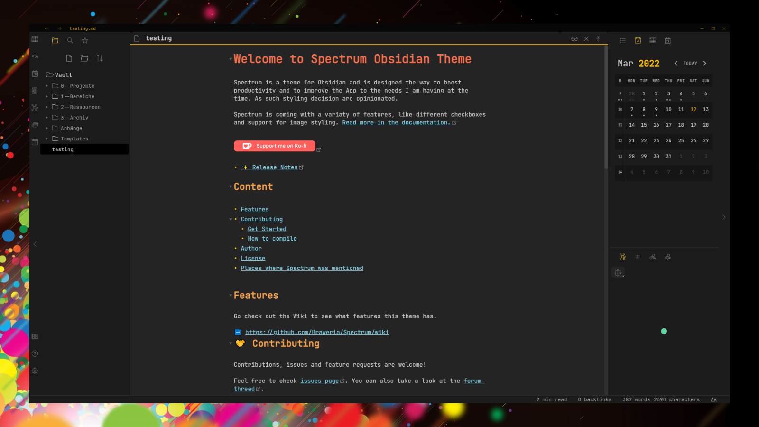Open Read more in the documentation link

pyautogui.click(x=396, y=122)
